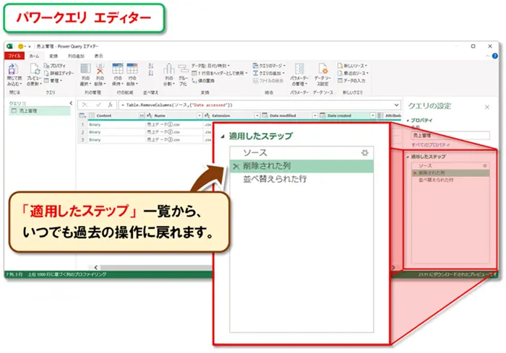Click 値の置換 (Replace Values)
506x353 pixels.
pyautogui.click(x=203, y=81)
